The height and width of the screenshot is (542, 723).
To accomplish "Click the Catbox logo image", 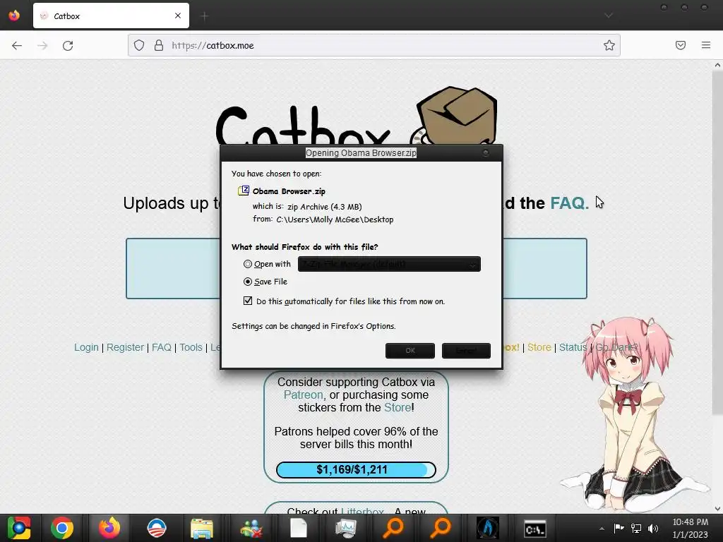I will tap(356, 115).
